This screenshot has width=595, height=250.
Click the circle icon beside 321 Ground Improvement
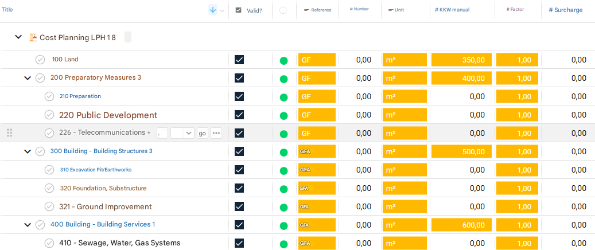(x=49, y=206)
